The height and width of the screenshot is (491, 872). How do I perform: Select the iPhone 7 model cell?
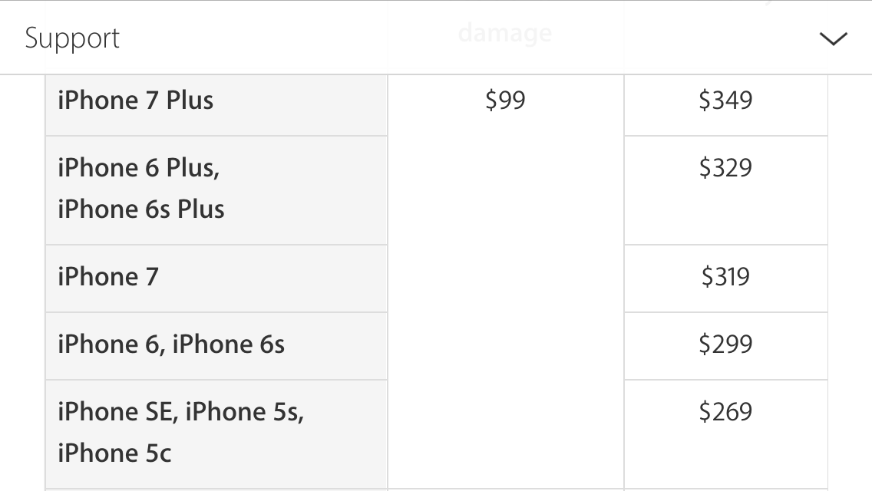(216, 278)
